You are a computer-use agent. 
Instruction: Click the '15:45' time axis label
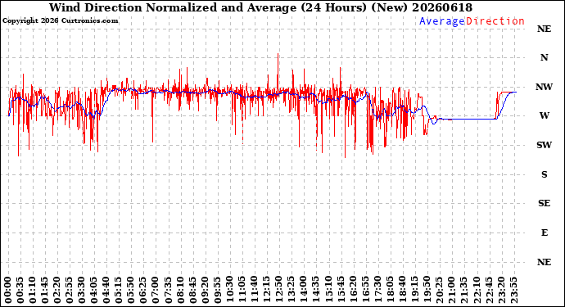[341, 291]
